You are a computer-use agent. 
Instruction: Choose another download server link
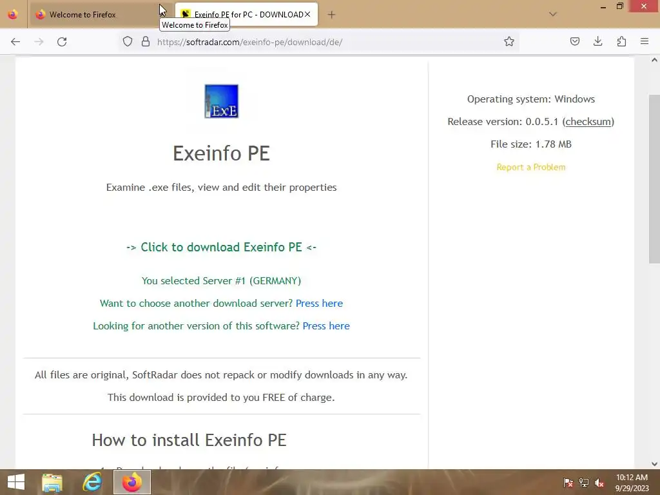click(319, 304)
